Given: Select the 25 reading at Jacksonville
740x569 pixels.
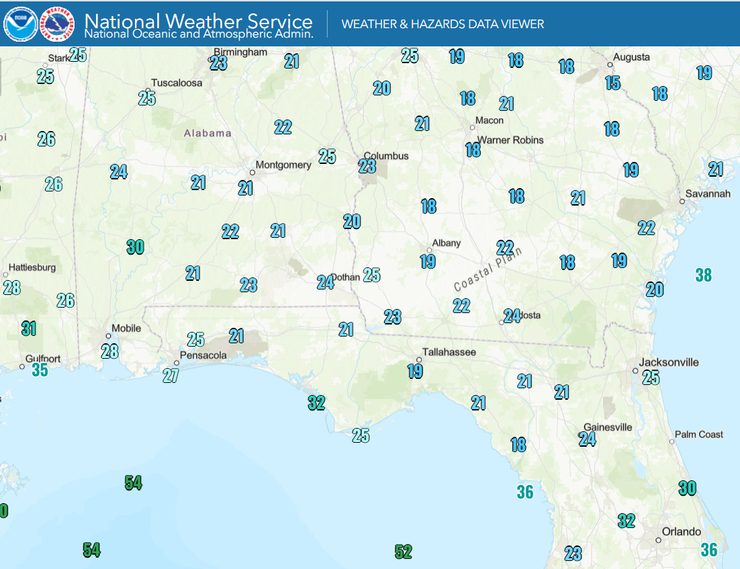Looking at the screenshot, I should point(651,378).
